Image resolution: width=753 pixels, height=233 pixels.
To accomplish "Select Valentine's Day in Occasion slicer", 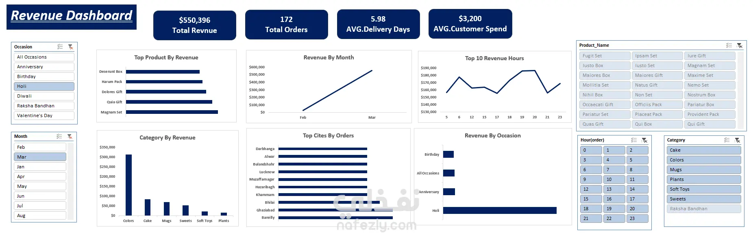I will [44, 115].
